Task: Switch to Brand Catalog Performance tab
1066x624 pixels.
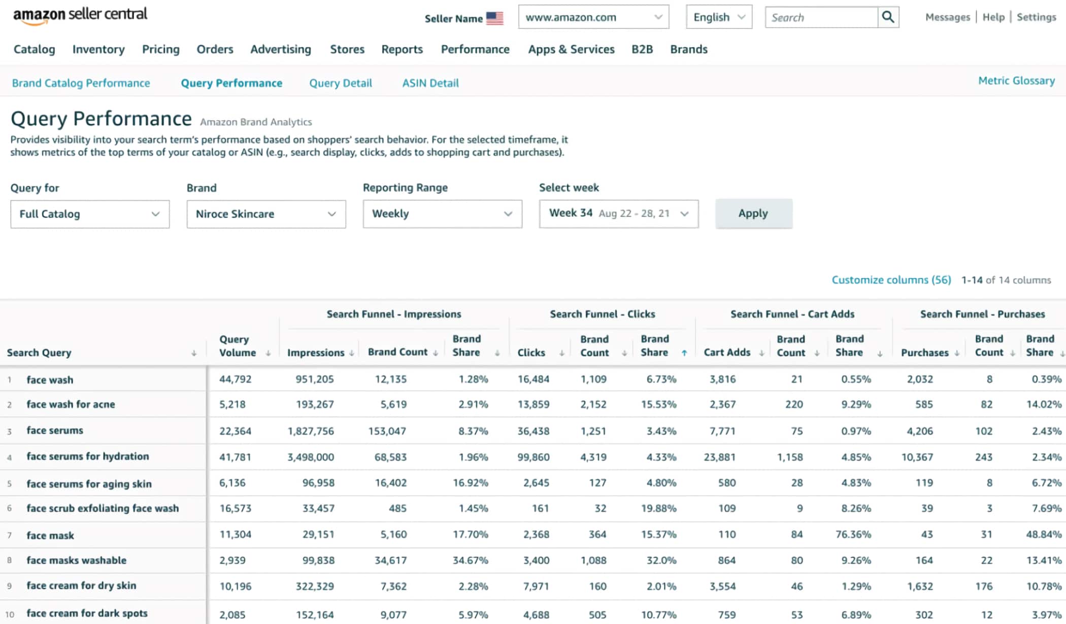Action: pyautogui.click(x=81, y=83)
